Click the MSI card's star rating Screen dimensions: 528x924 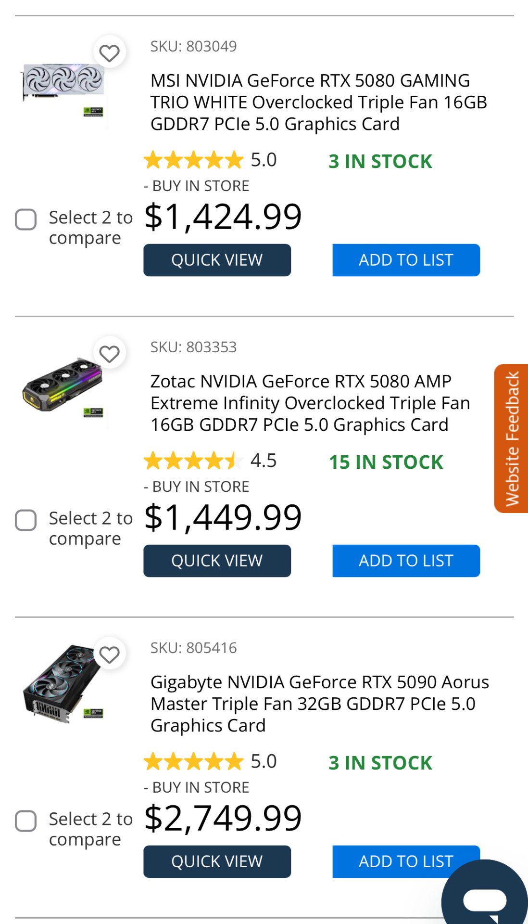click(194, 160)
